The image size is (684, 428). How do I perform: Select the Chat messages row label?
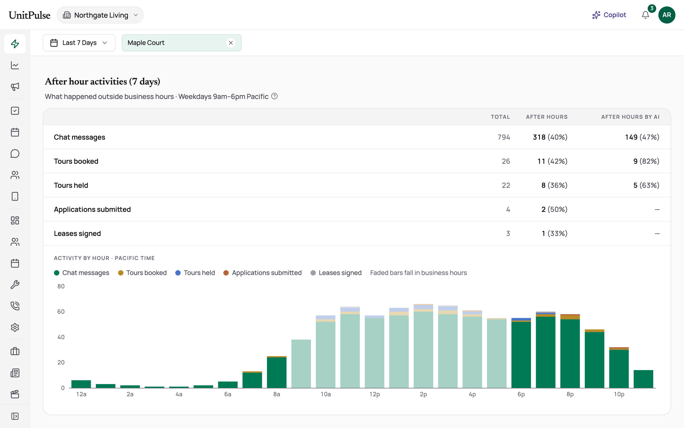click(x=80, y=137)
